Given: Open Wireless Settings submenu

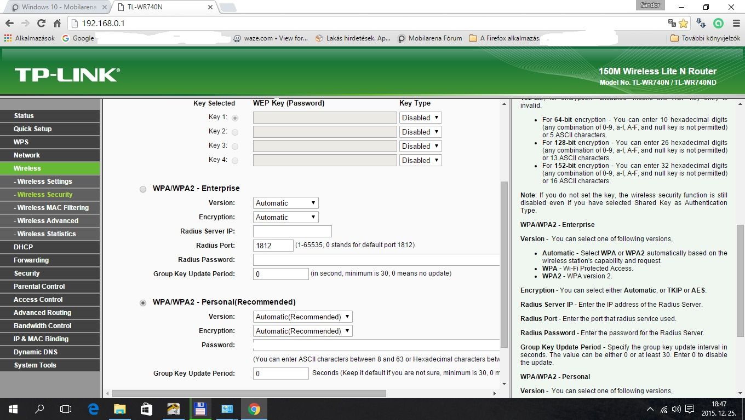Looking at the screenshot, I should point(50,182).
